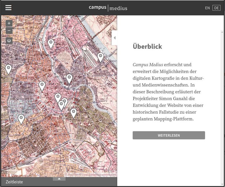
Task: Collapse the Überblick side panel arrow
Action: tap(115, 38)
